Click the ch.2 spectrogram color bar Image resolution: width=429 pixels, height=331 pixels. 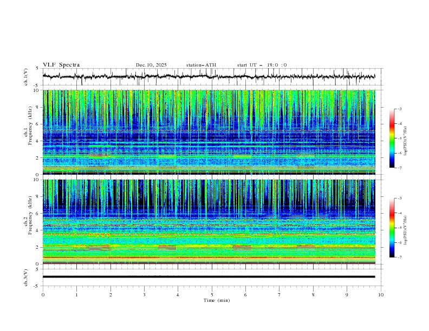(392, 228)
